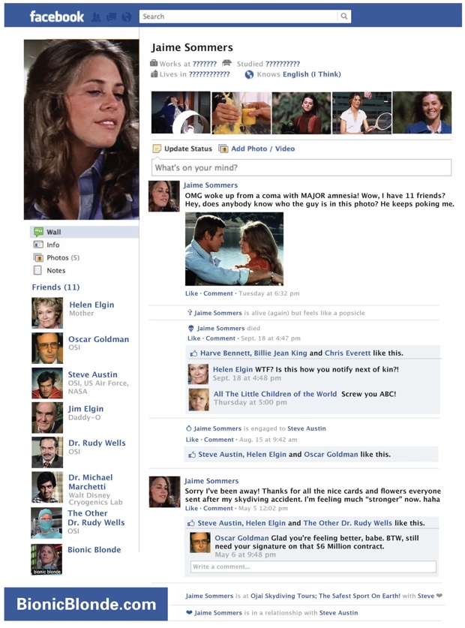The image size is (465, 628).
Task: Open the tennis racket photo thumbnail
Action: pos(361,113)
